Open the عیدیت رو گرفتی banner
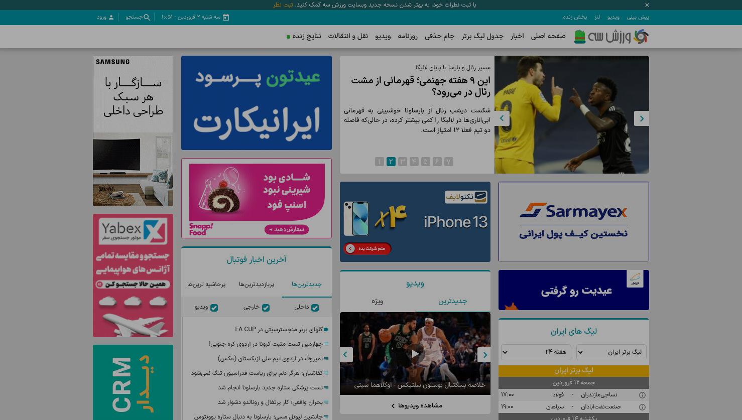742x420 pixels. 574,290
